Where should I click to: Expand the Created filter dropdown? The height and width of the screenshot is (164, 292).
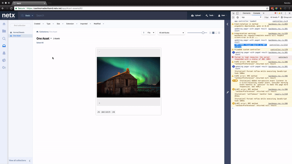(38, 24)
